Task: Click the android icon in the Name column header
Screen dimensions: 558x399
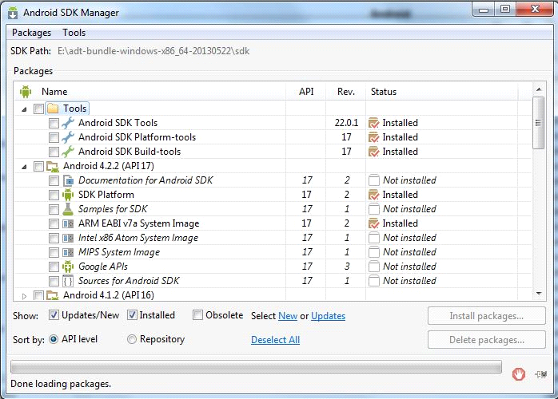Action: pyautogui.click(x=26, y=92)
